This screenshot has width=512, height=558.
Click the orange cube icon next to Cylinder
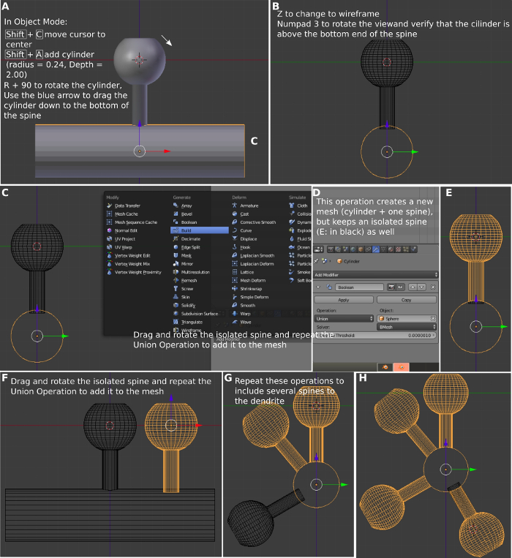pos(339,261)
